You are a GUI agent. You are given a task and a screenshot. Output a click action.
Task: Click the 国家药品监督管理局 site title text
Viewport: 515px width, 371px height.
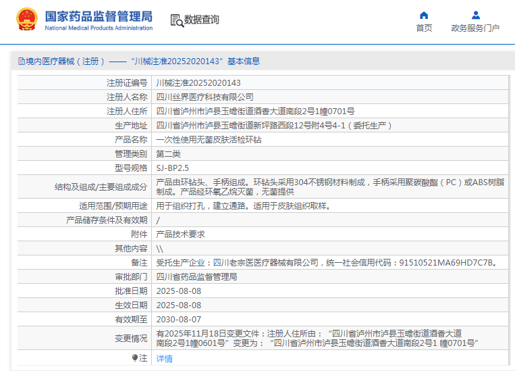(99, 16)
